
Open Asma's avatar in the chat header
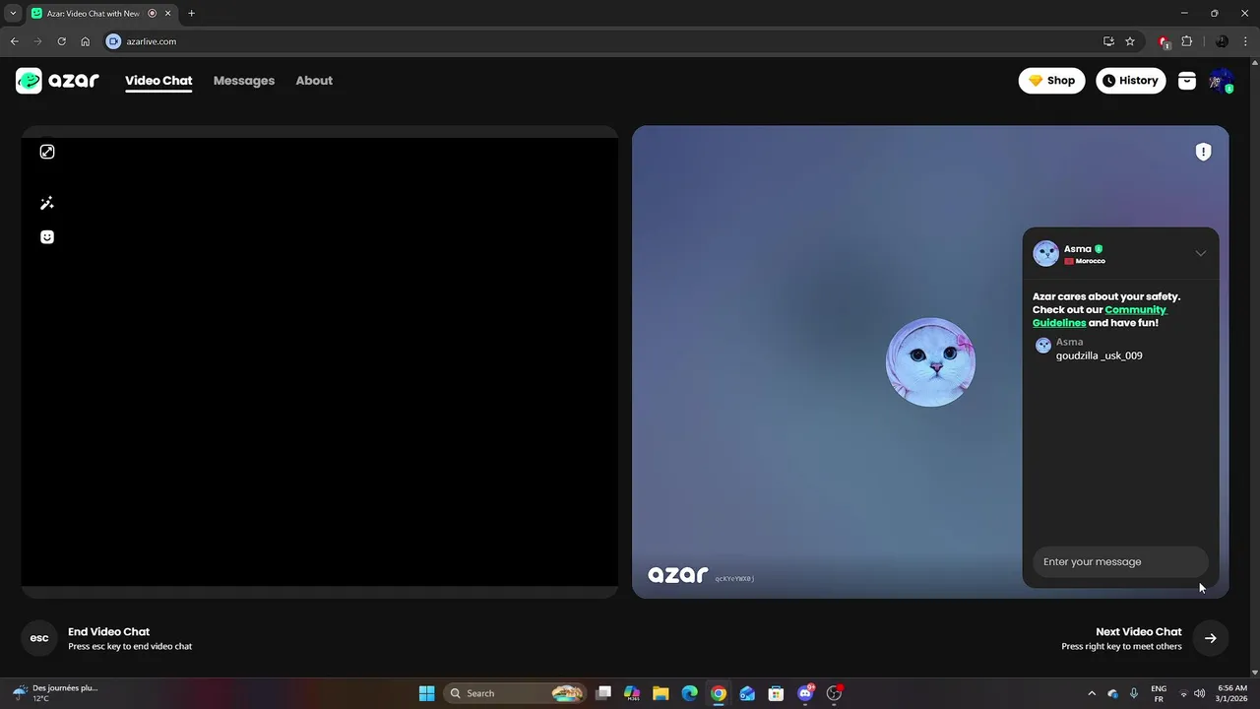tap(1045, 253)
